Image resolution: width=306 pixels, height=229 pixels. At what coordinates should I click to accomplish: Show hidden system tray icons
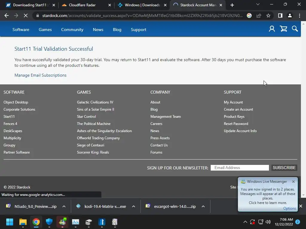pyautogui.click(x=245, y=222)
